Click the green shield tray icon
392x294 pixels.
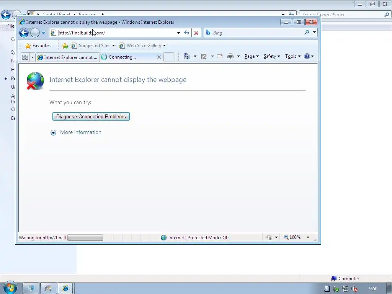click(x=336, y=289)
